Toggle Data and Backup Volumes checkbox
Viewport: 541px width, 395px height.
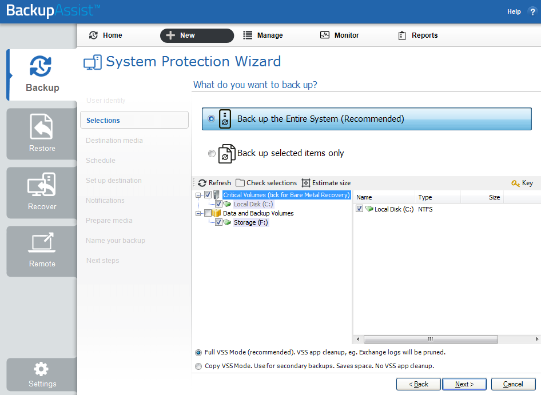208,213
